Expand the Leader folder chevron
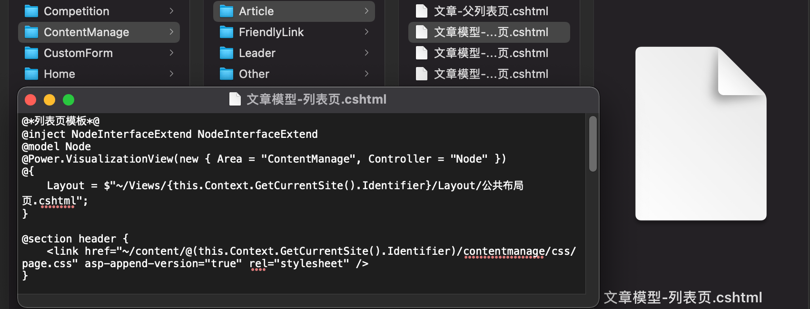Image resolution: width=810 pixels, height=309 pixels. (x=366, y=53)
